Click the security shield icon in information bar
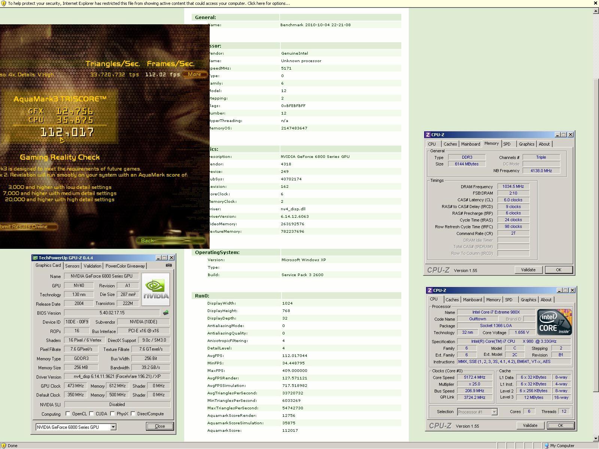This screenshot has width=599, height=449. click(x=3, y=3)
